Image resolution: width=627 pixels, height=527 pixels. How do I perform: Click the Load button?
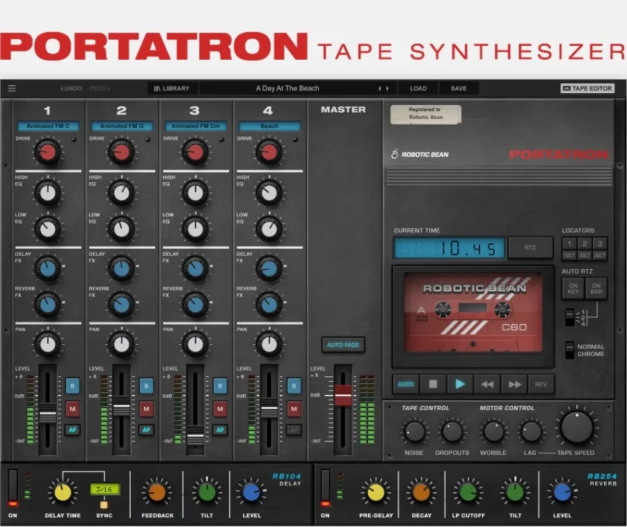pyautogui.click(x=418, y=88)
